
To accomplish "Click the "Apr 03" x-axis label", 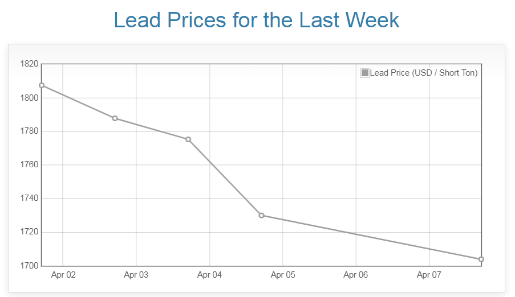I will 136,275.
